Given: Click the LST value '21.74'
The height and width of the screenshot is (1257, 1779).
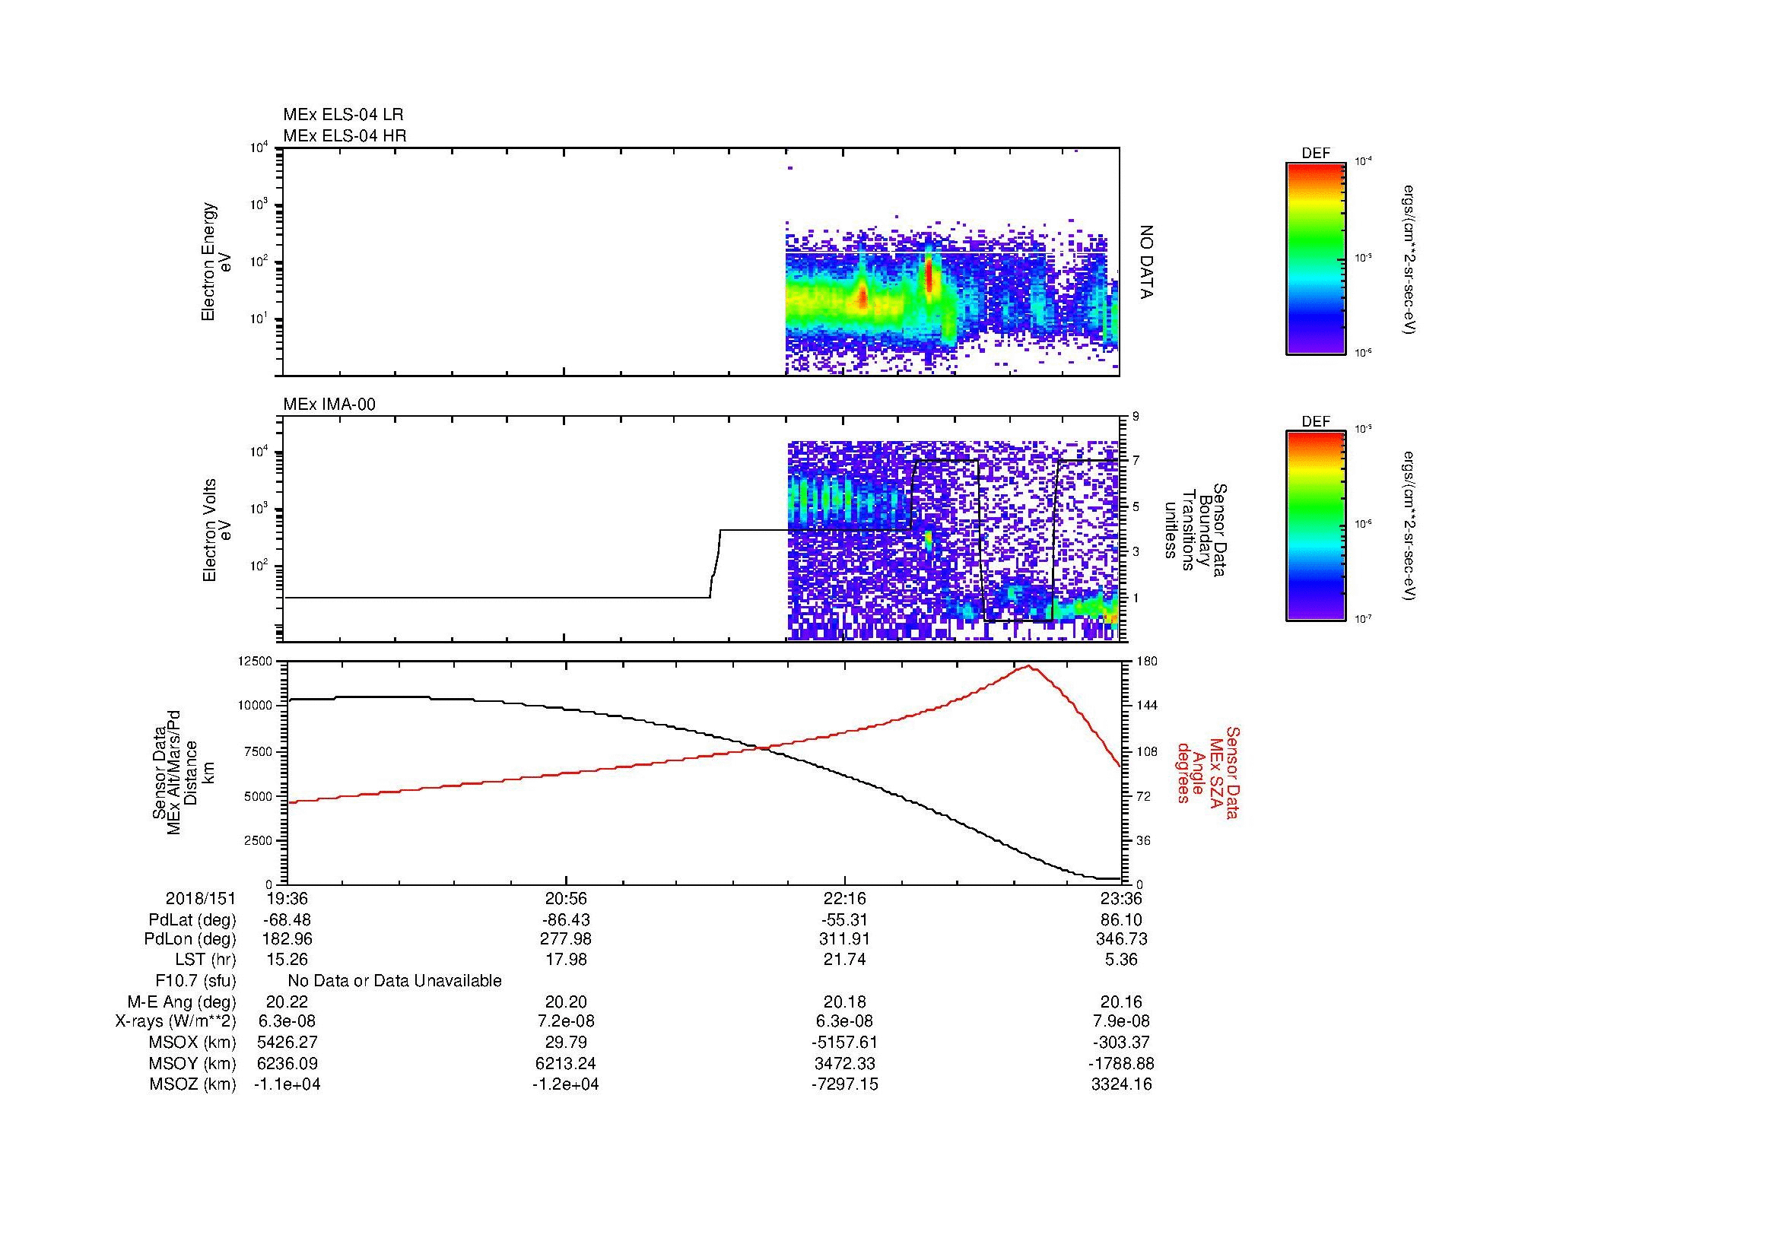Looking at the screenshot, I should coord(844,960).
